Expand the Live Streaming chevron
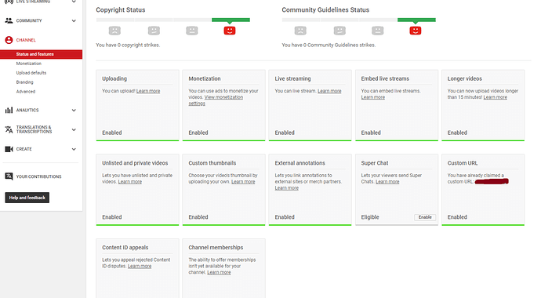Image resolution: width=541 pixels, height=298 pixels. (74, 2)
